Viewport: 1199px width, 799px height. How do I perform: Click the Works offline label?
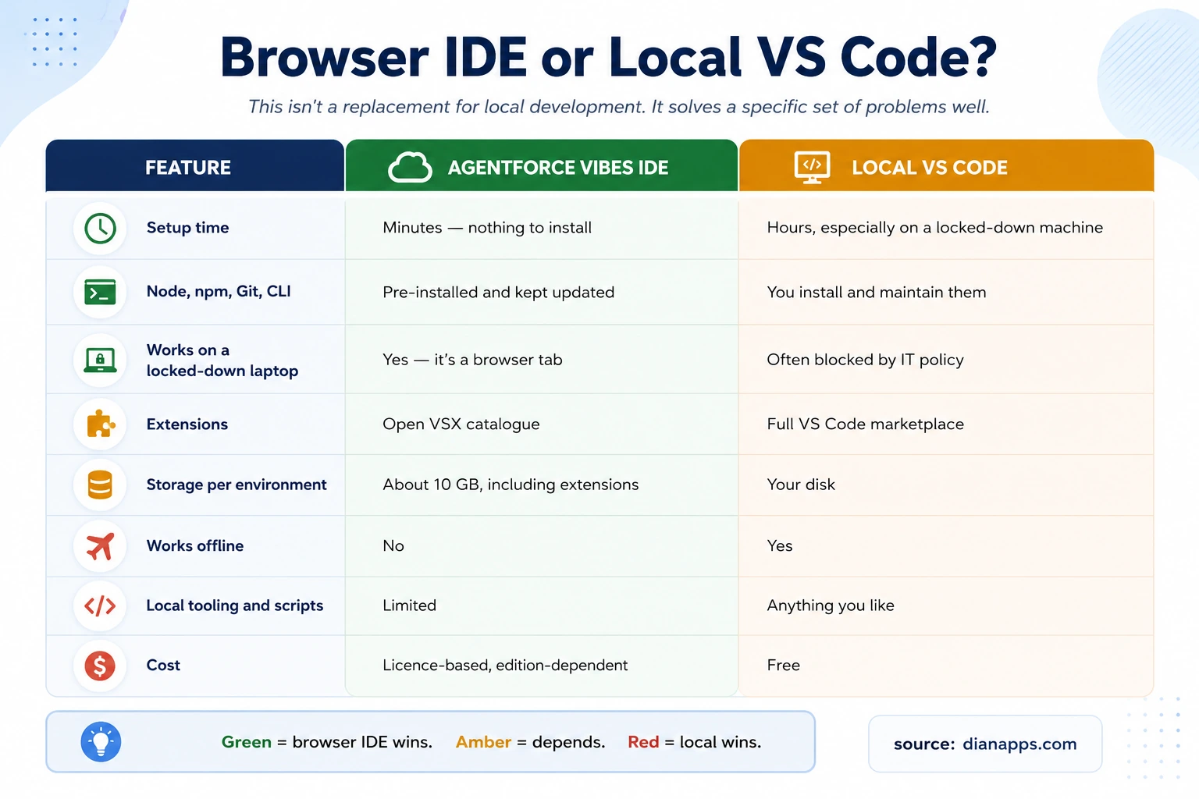pyautogui.click(x=195, y=546)
